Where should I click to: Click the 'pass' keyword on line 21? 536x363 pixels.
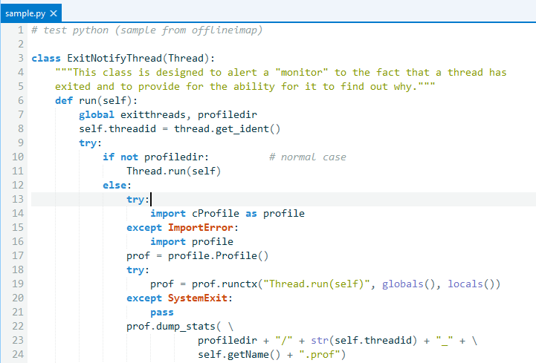click(x=162, y=312)
